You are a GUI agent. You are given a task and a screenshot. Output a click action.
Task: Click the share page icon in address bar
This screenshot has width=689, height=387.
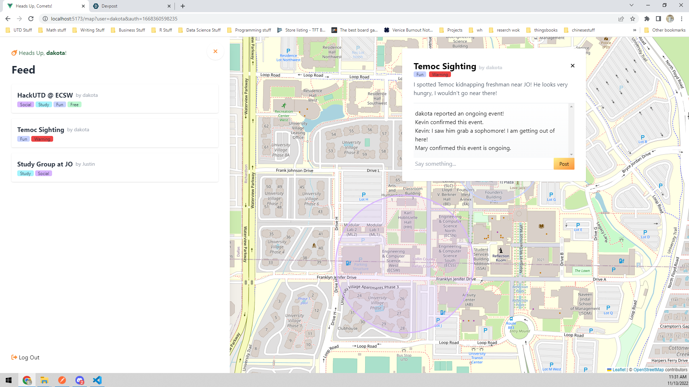point(621,19)
